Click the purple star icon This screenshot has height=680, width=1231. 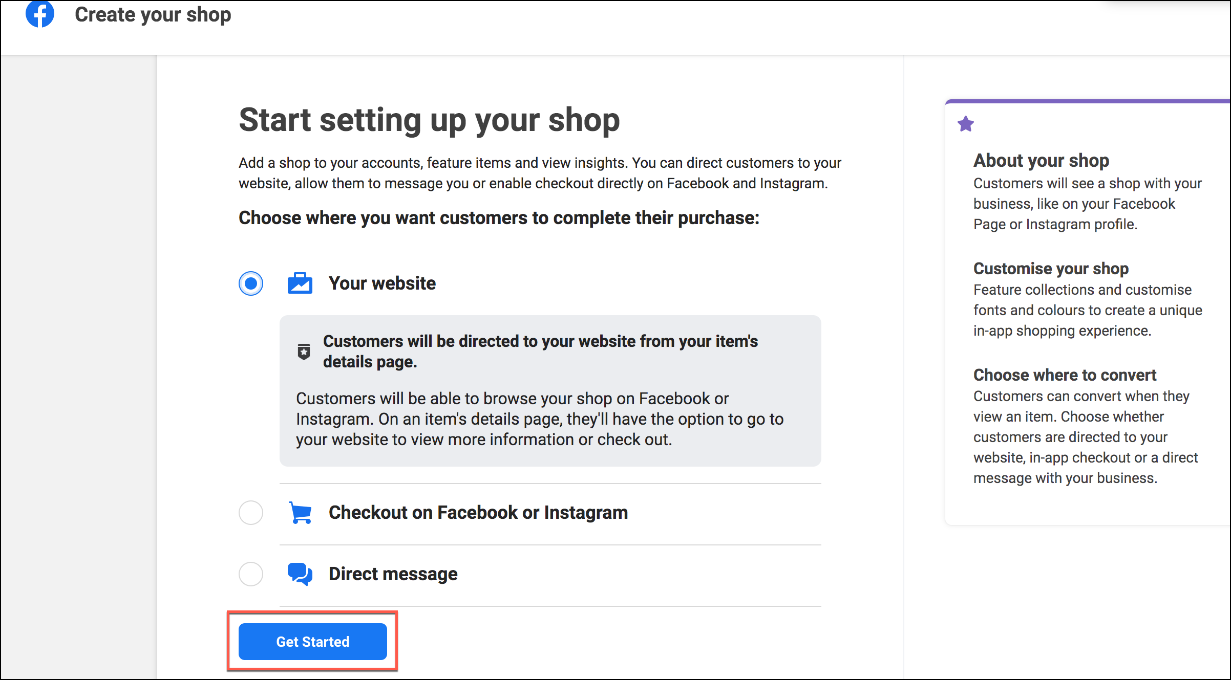(x=966, y=124)
